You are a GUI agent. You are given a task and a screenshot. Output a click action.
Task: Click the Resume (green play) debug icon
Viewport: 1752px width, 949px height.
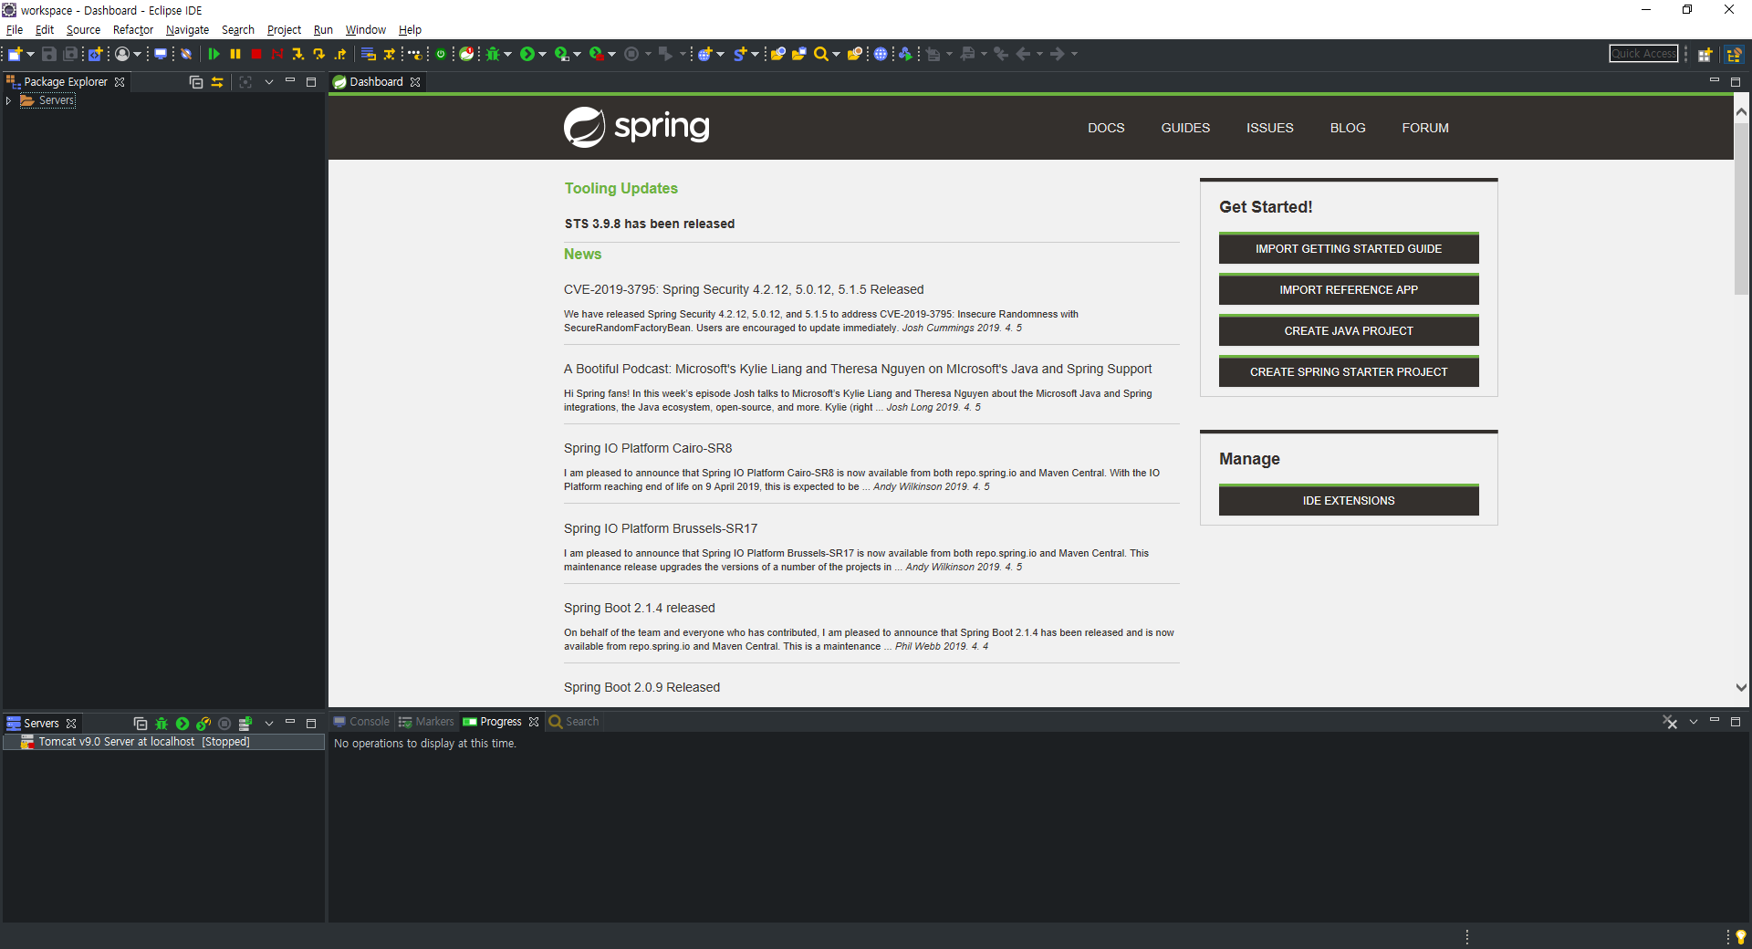214,54
